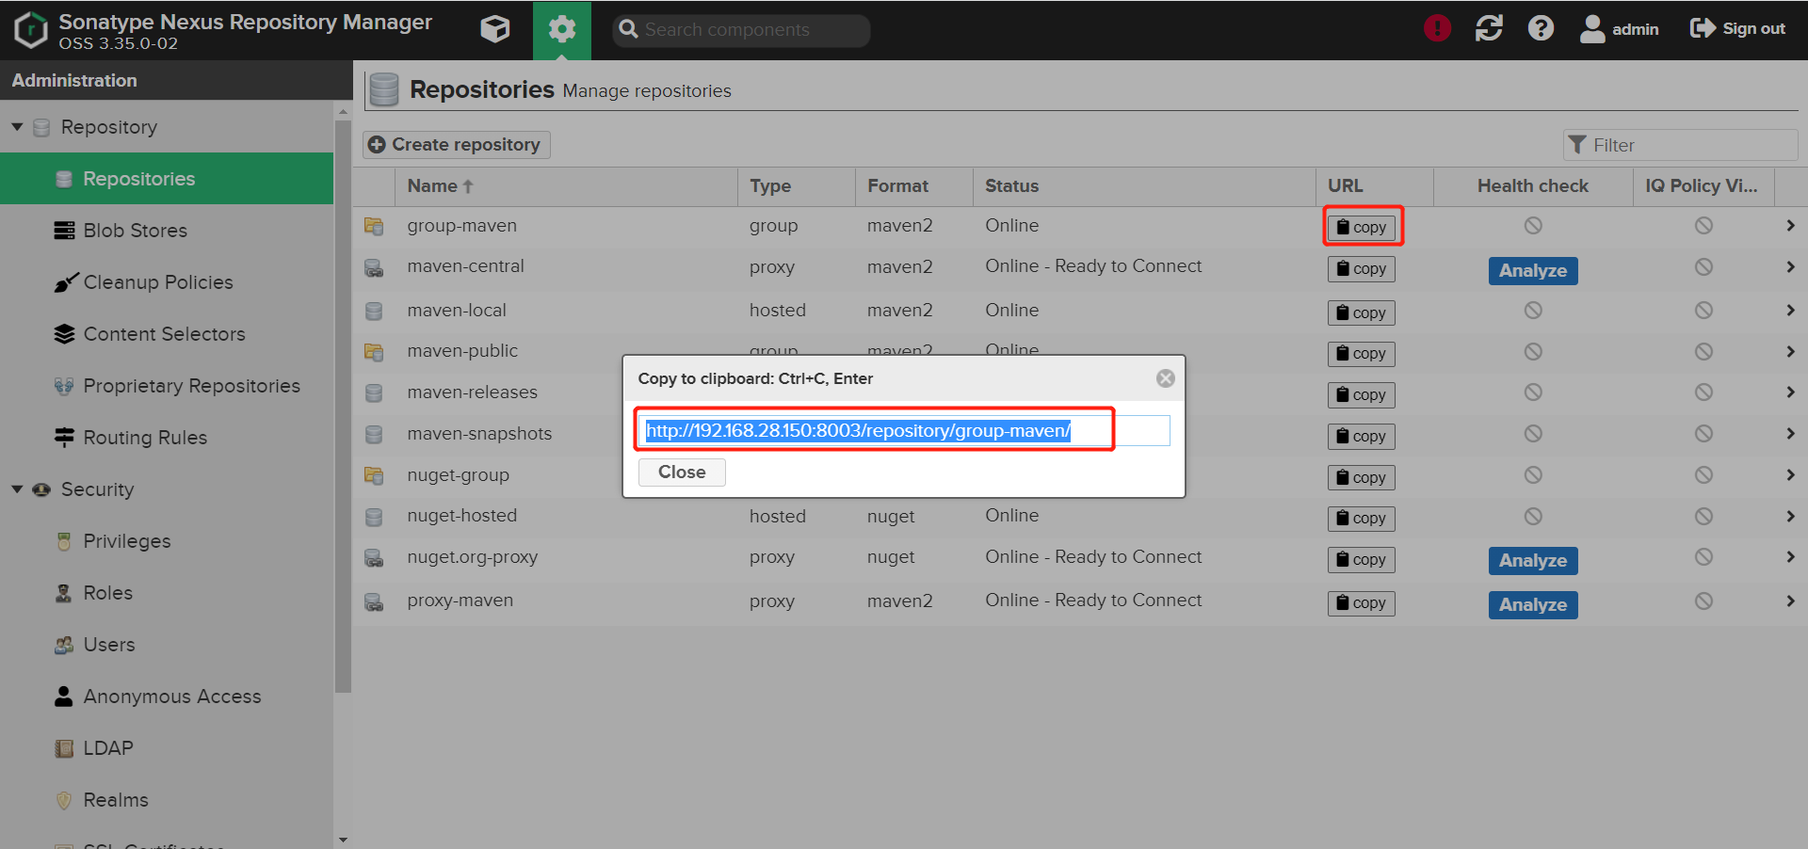Image resolution: width=1808 pixels, height=849 pixels.
Task: Collapse the Security tree section
Action: (17, 489)
